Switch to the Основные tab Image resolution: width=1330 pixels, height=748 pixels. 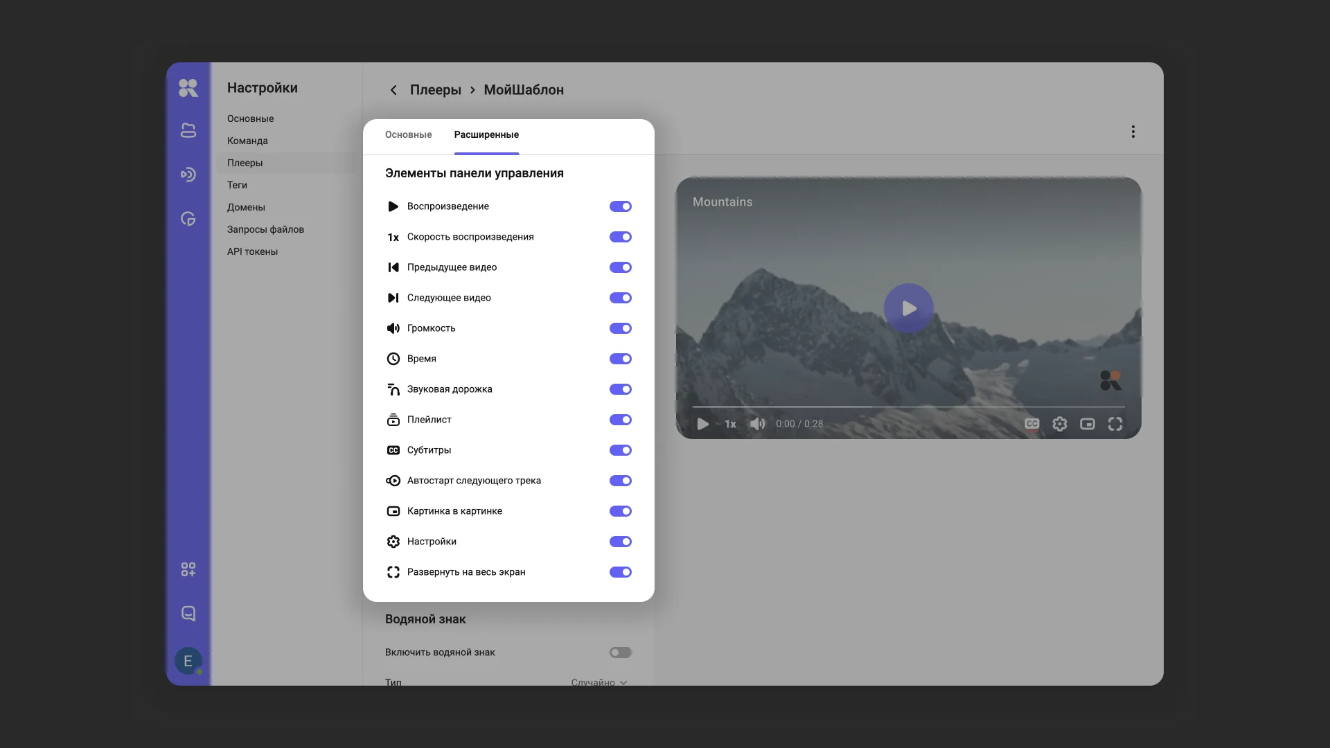[x=408, y=134]
